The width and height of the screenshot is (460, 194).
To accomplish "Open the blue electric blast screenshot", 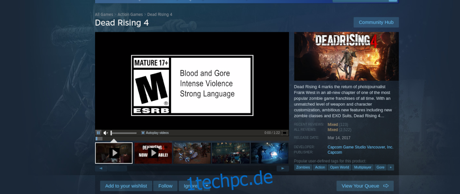I will click(269, 153).
